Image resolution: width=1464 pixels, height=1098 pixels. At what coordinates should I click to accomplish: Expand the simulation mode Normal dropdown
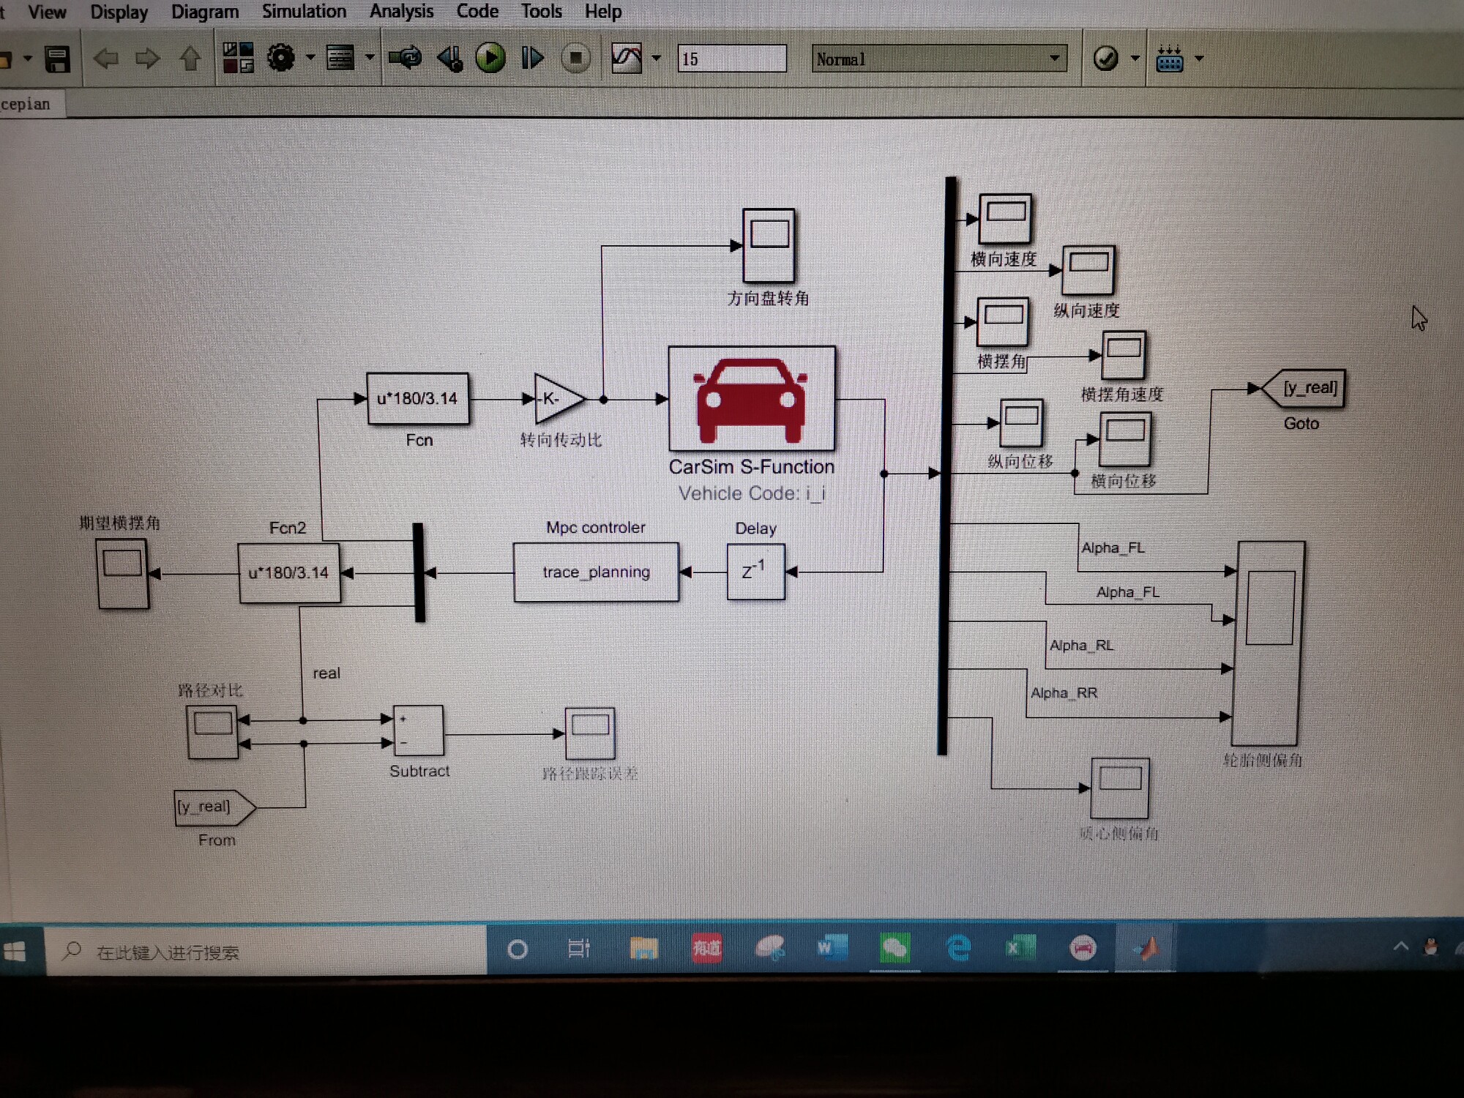pyautogui.click(x=1054, y=59)
